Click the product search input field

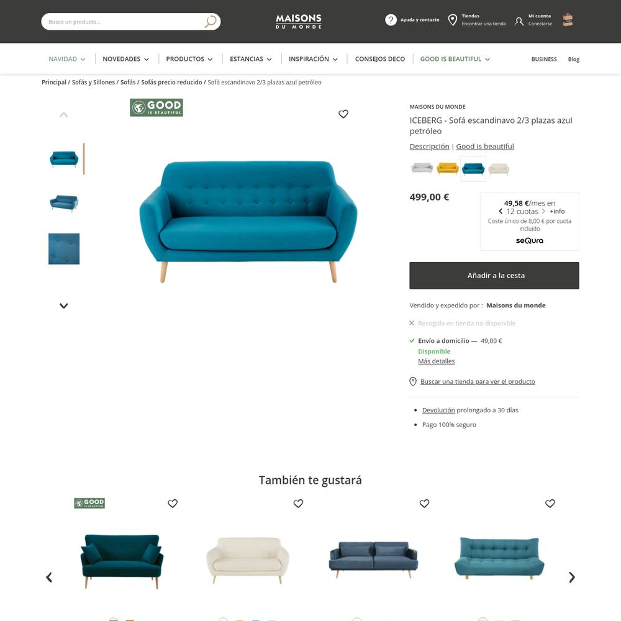[124, 22]
